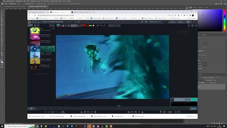Open third download item chevron menu

88,116
